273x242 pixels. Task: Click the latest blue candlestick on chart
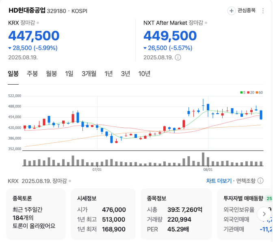261,115
